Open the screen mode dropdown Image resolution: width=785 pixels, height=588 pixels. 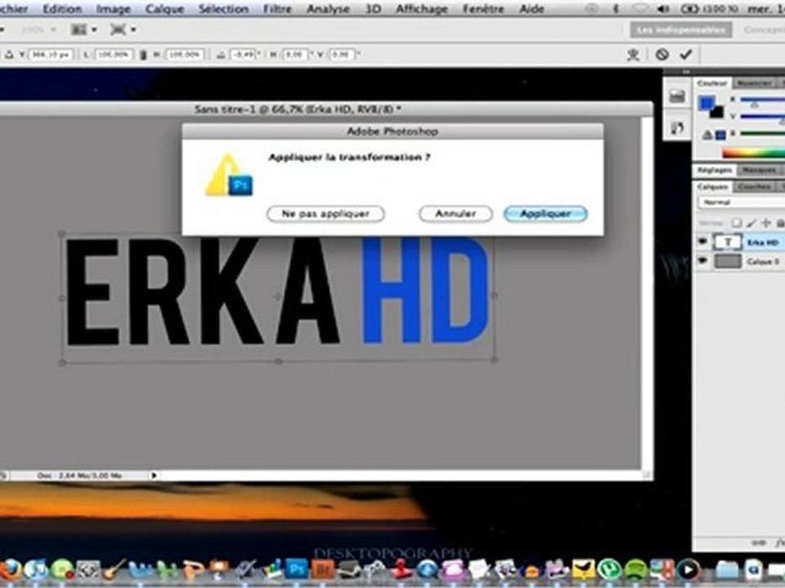click(123, 29)
